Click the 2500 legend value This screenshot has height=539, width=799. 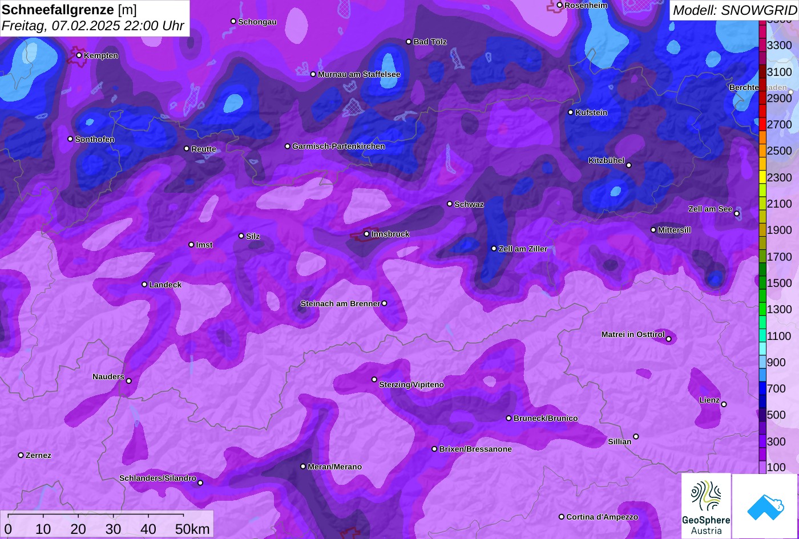(780, 151)
